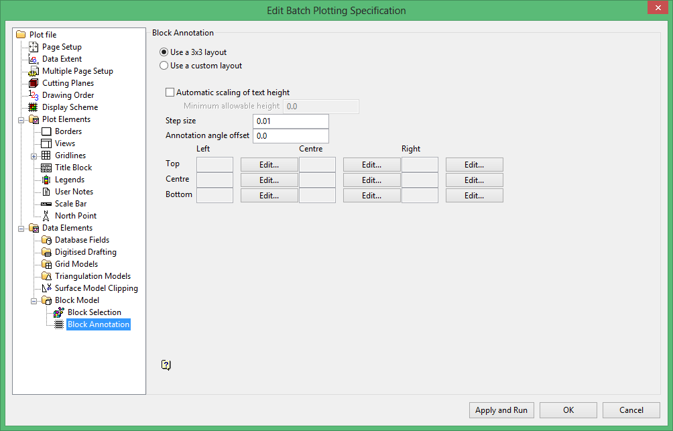Click the Cutting Planes cube icon
The width and height of the screenshot is (673, 431).
tap(34, 83)
